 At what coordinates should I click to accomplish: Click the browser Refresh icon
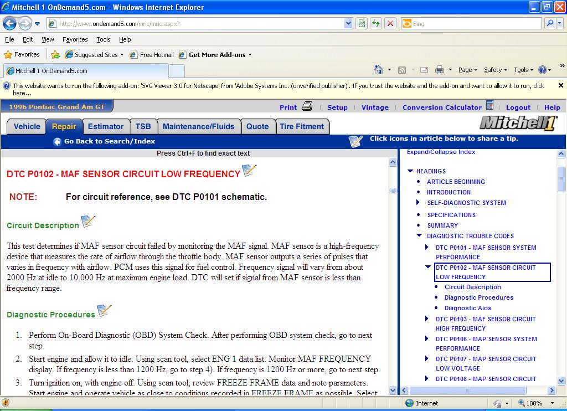tap(376, 23)
